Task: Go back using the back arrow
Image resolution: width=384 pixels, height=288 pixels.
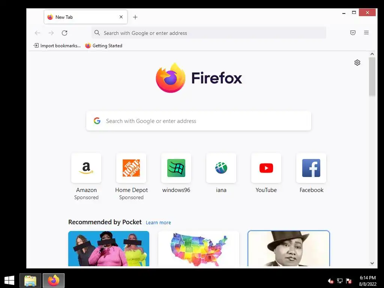Action: [x=37, y=33]
